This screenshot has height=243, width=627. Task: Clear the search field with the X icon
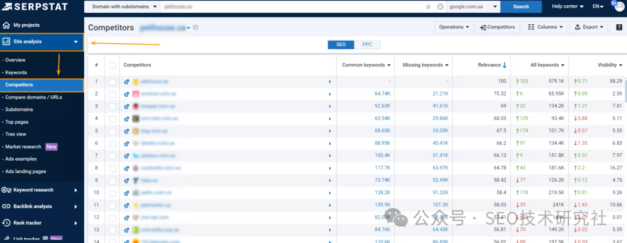click(x=440, y=6)
